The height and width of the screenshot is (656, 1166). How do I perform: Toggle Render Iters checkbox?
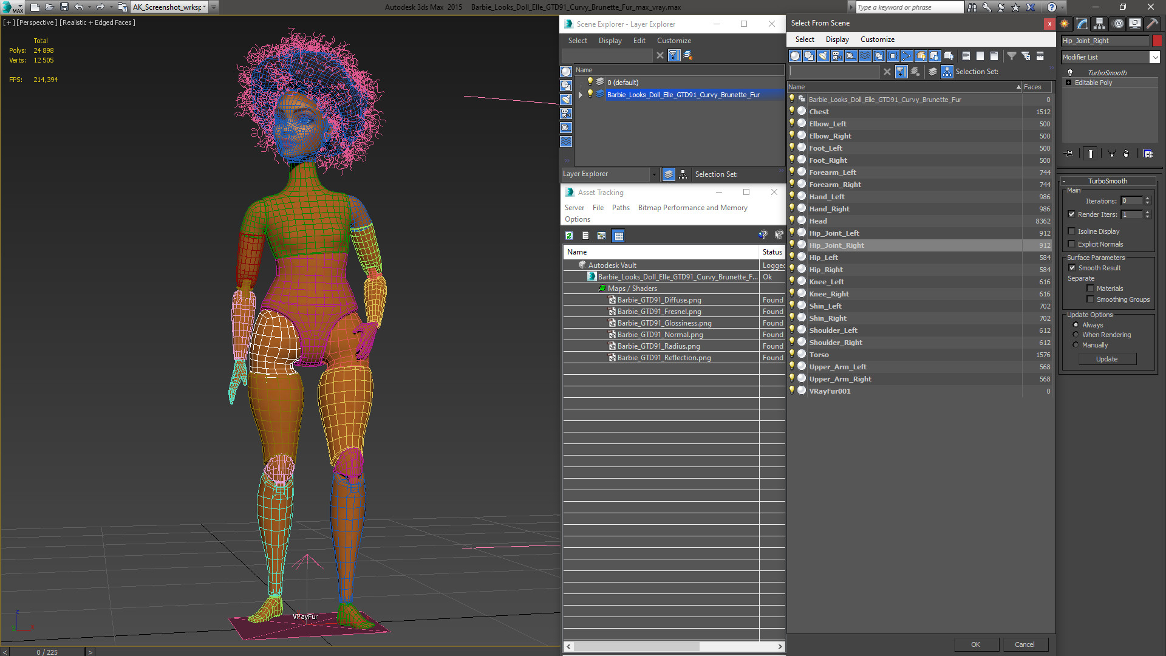click(1072, 214)
